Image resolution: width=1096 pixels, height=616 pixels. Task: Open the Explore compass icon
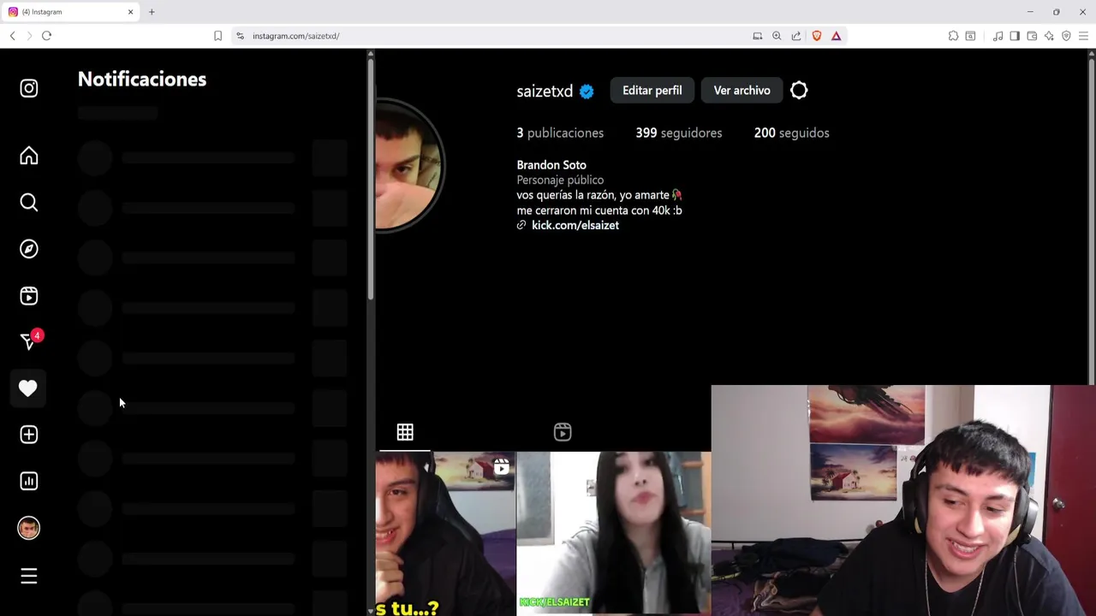(29, 249)
